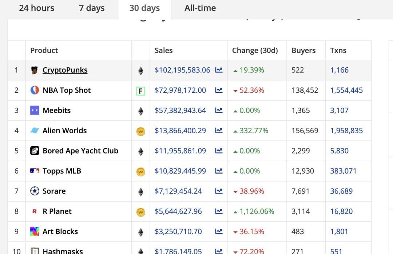
Task: Open the R Planet product page
Action: click(57, 211)
